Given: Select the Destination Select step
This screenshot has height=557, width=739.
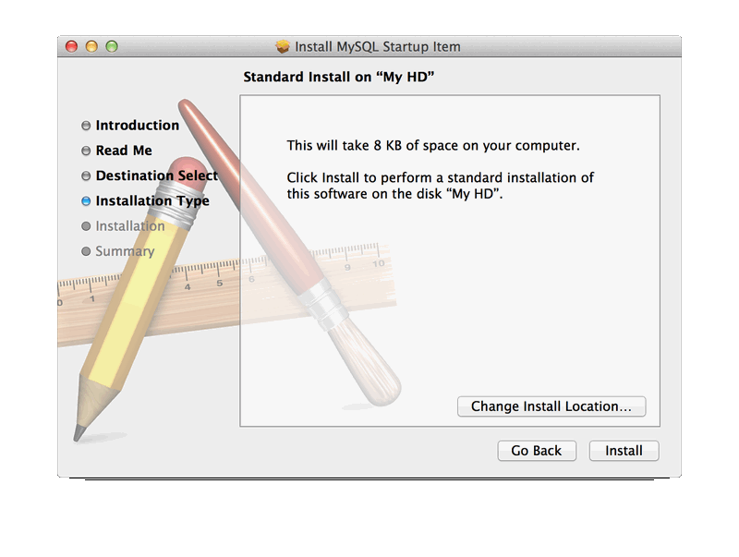Looking at the screenshot, I should [156, 176].
